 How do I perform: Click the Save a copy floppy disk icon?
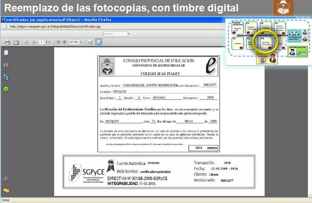click(x=16, y=42)
